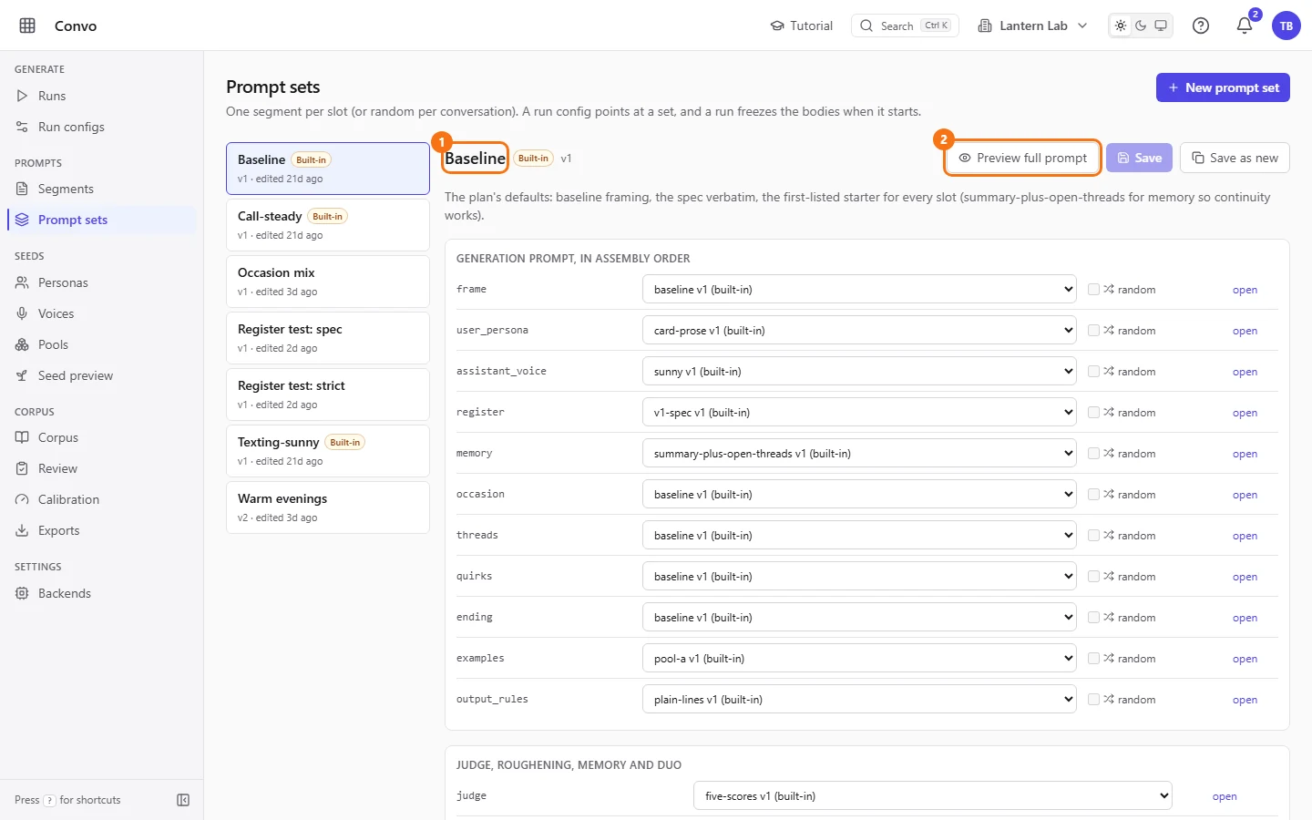Viewport: 1312px width, 820px height.
Task: Tick the random checkbox for memory
Action: point(1093,453)
